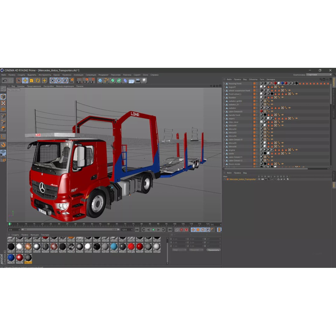
Task: Select the Live Selection tool
Action: click(x=19, y=81)
